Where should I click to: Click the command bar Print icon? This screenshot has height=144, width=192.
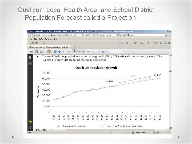(135, 43)
